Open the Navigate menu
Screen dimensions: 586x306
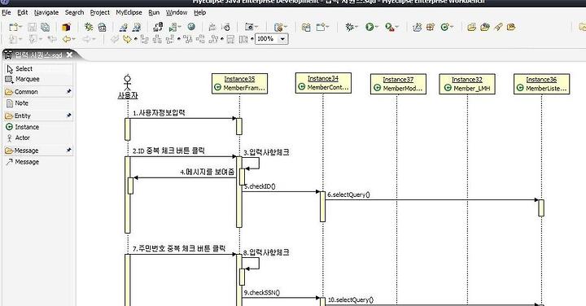[x=46, y=12]
